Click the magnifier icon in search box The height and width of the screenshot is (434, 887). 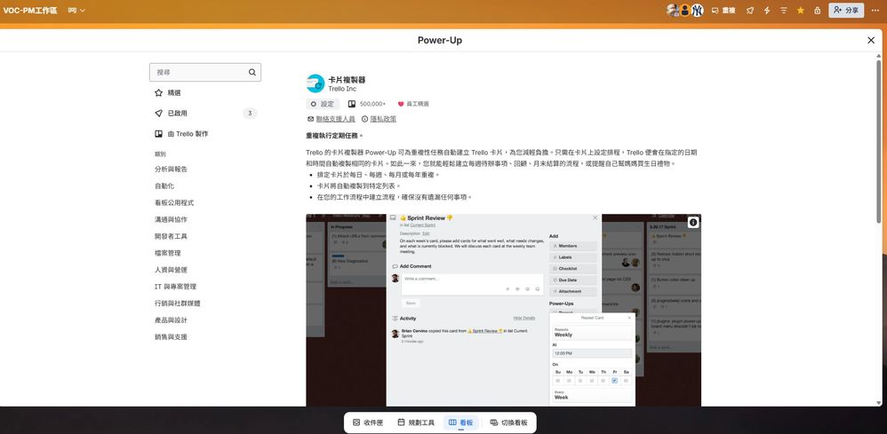click(x=252, y=73)
